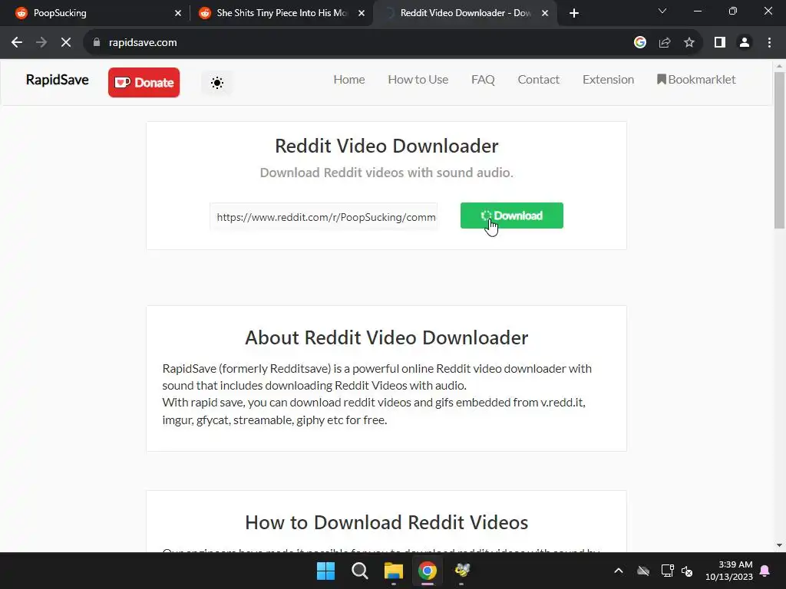
Task: Expand the tab search chevron
Action: click(x=662, y=11)
